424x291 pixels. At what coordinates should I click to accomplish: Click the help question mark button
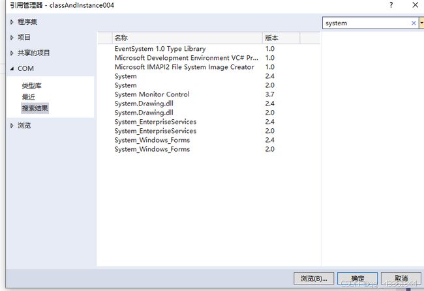point(391,5)
